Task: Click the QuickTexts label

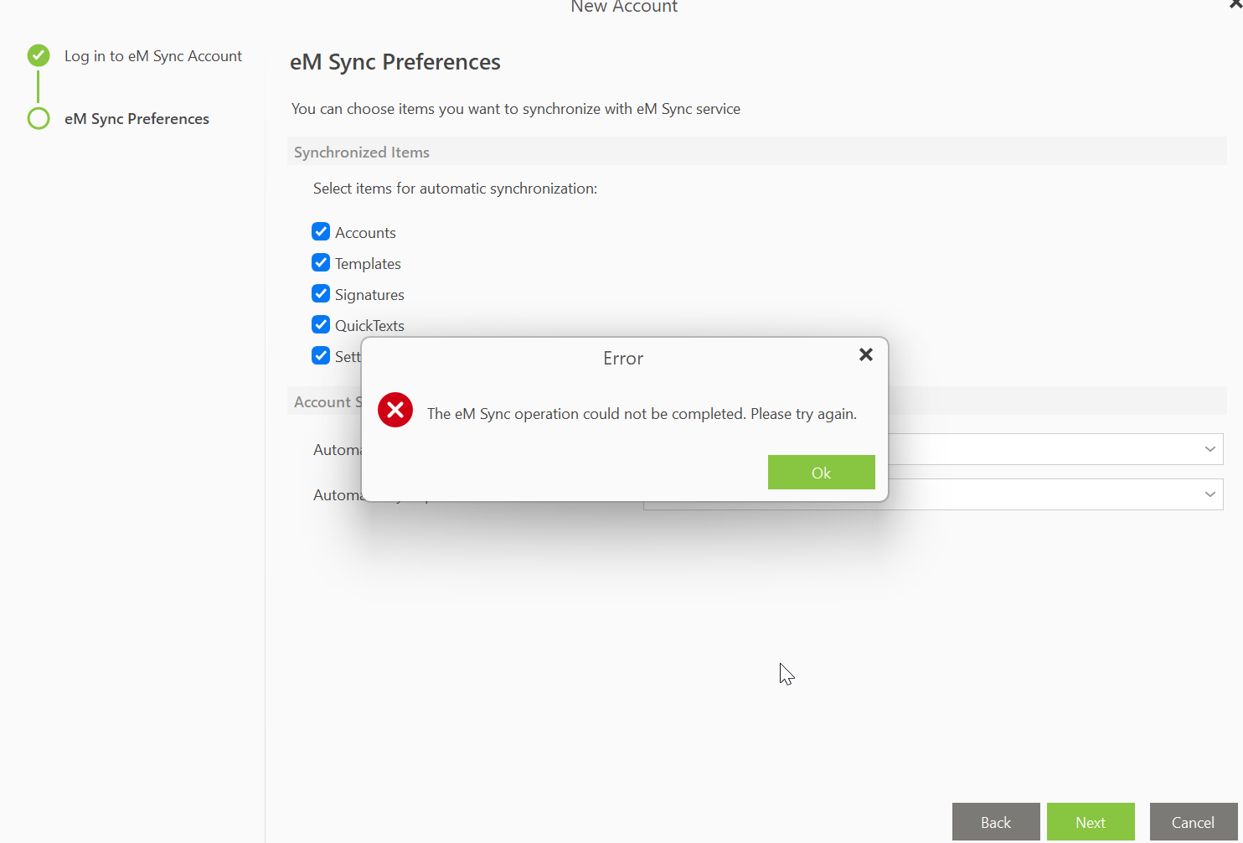Action: (x=369, y=326)
